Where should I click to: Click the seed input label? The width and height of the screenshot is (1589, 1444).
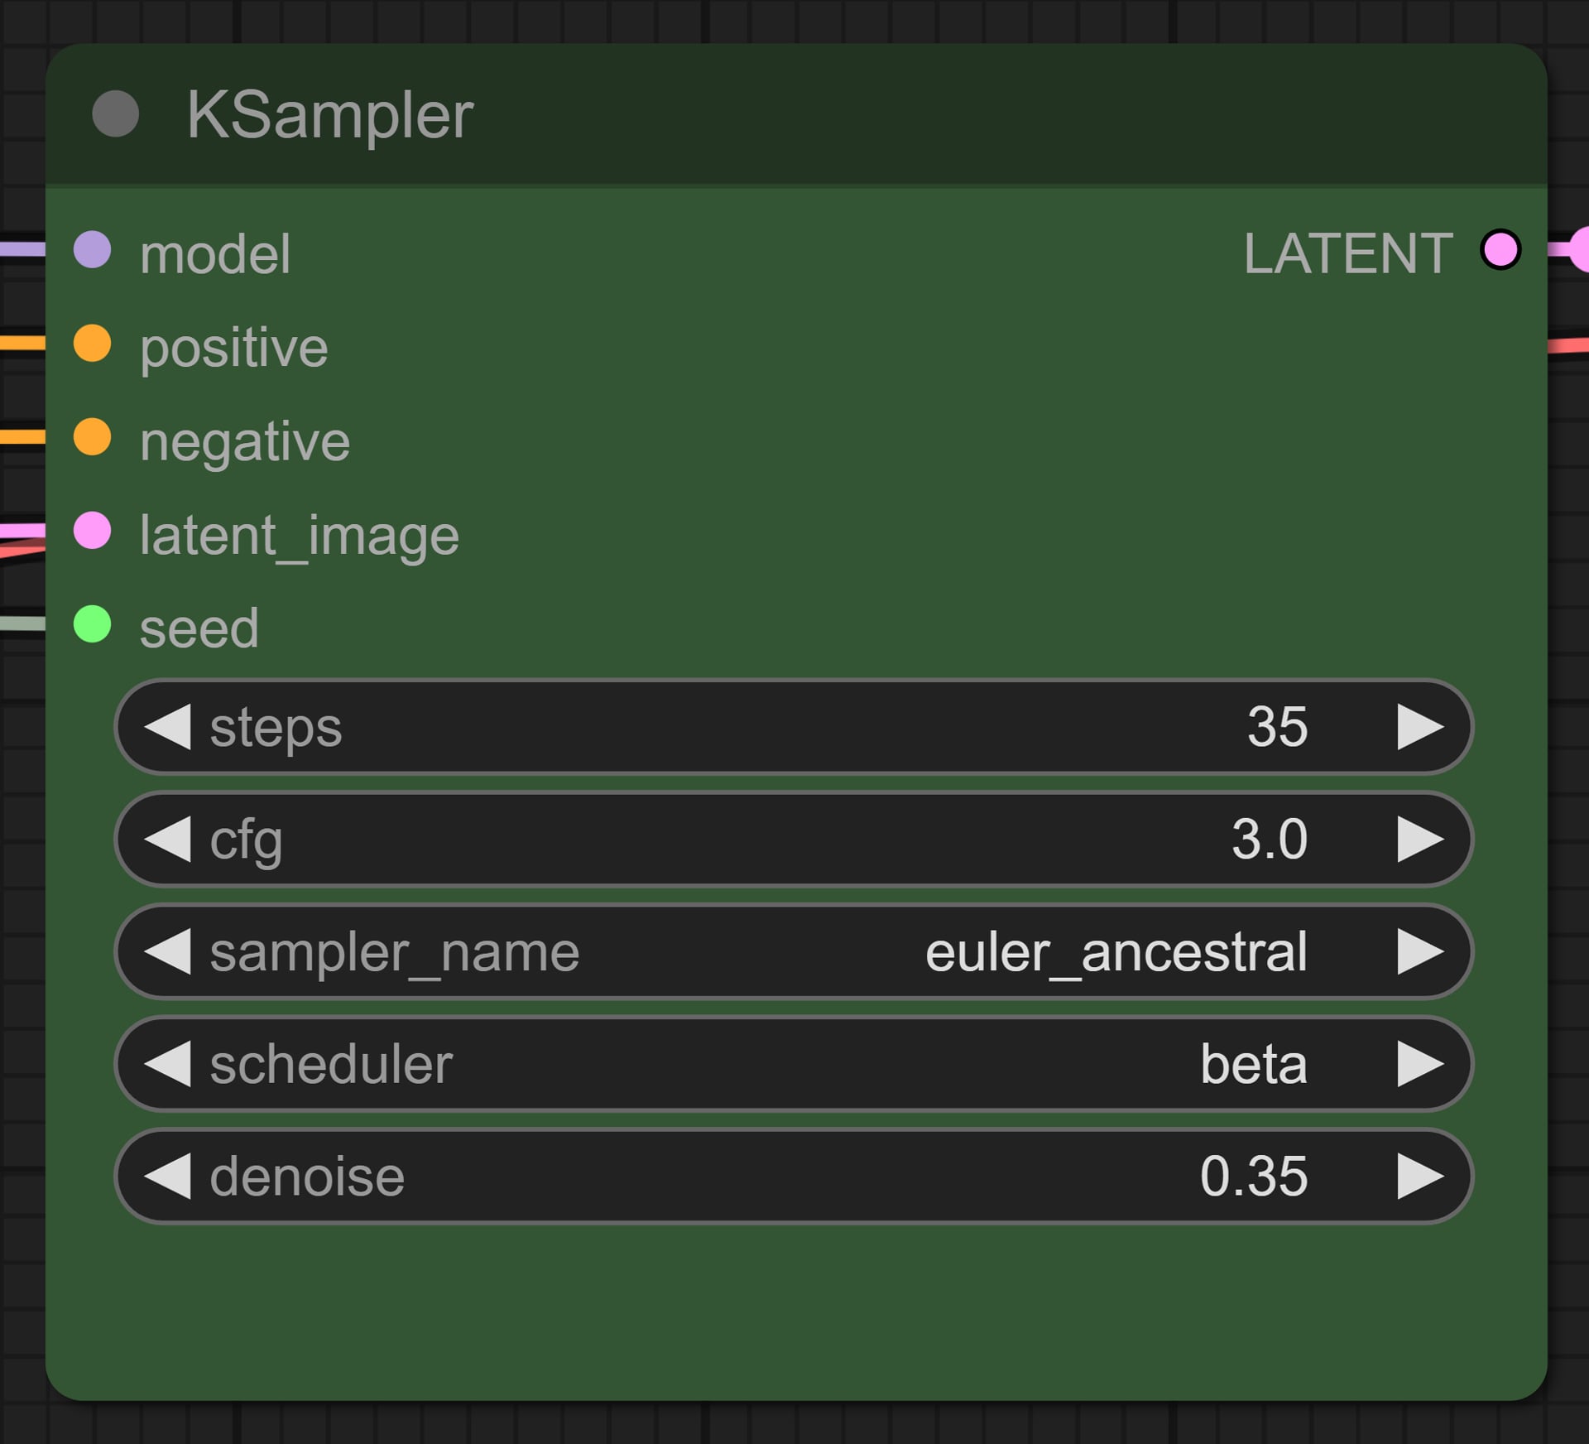tap(199, 628)
